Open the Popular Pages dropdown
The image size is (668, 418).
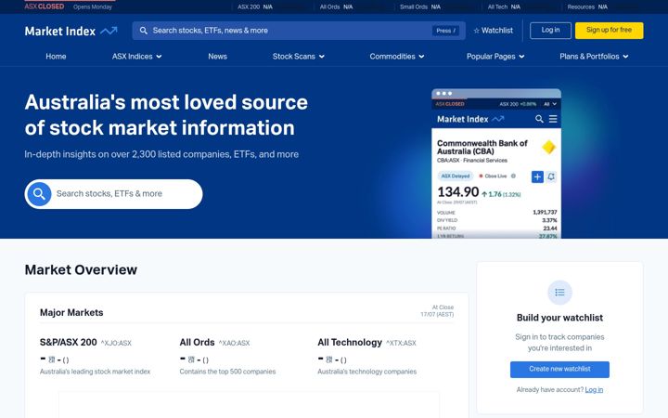pos(495,57)
